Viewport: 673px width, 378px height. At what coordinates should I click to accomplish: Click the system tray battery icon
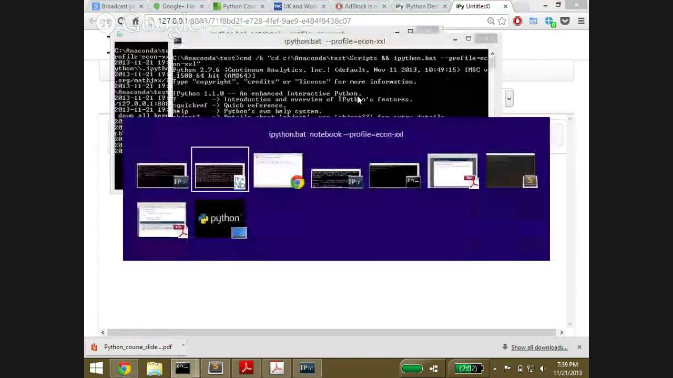click(520, 369)
